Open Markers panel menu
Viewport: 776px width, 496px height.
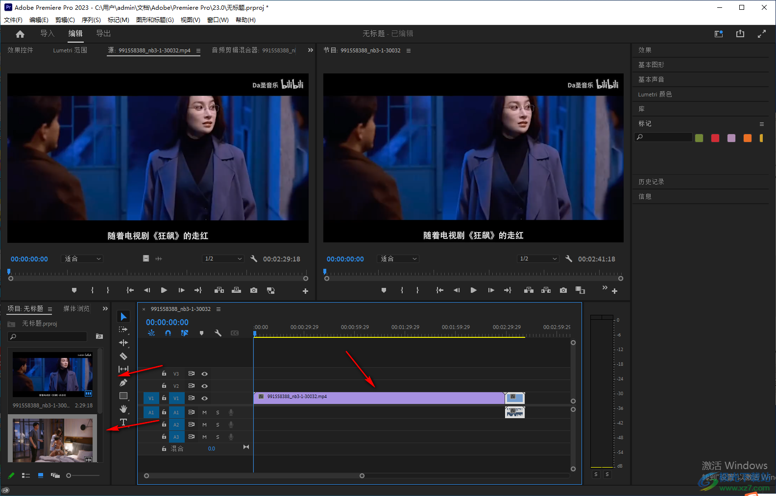[761, 124]
